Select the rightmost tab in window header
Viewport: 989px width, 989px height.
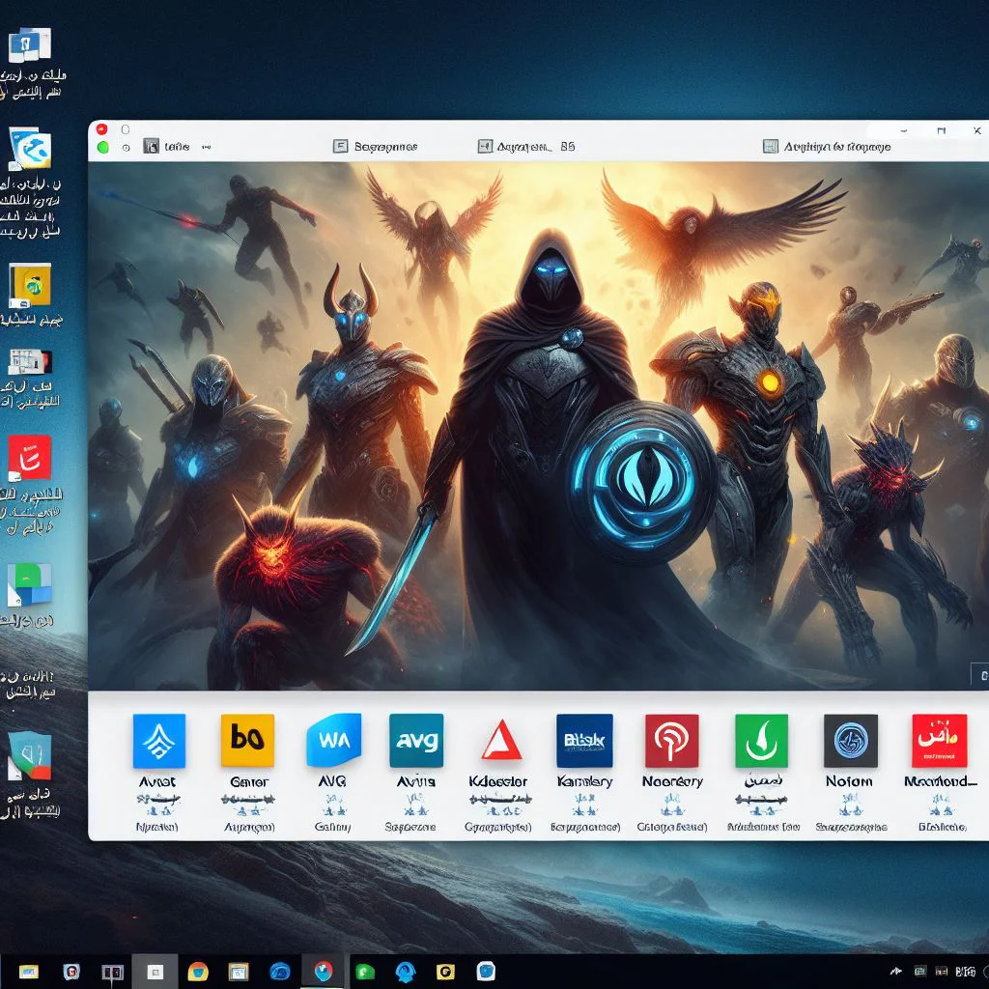(826, 147)
